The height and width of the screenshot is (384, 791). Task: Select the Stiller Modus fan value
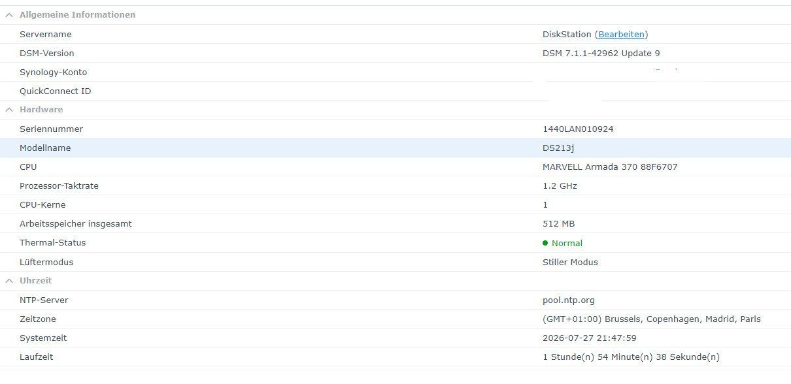tap(570, 263)
